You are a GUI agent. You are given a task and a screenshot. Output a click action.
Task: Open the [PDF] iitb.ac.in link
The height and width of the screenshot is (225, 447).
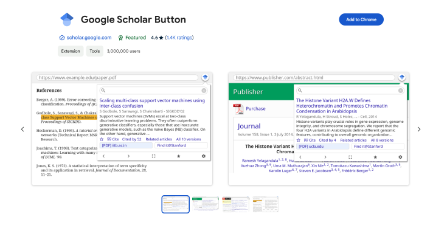126,145
